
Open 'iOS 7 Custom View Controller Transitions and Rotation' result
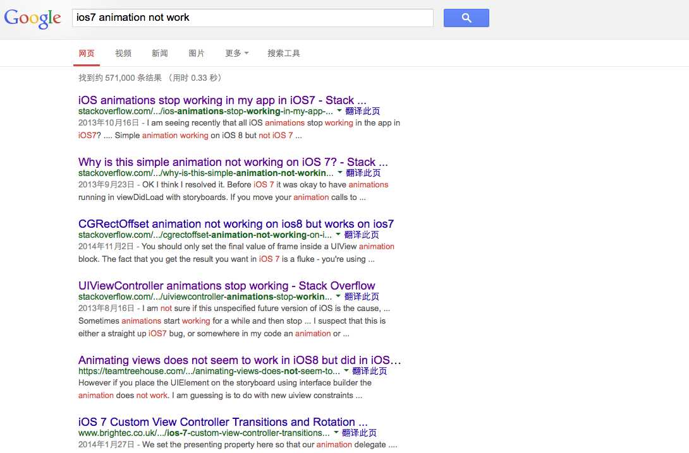[x=223, y=422]
